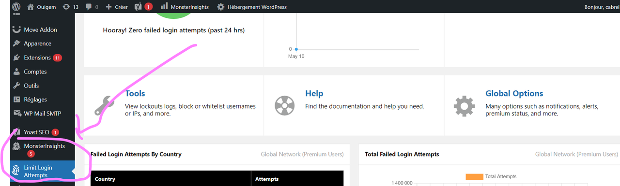The image size is (620, 186).
Task: Open the Créer new content menu
Action: point(117,7)
